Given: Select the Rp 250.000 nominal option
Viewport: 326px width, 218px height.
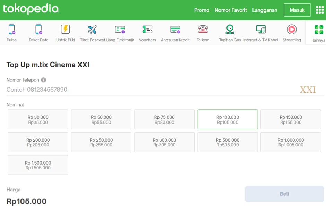Looking at the screenshot, I should tap(101, 142).
